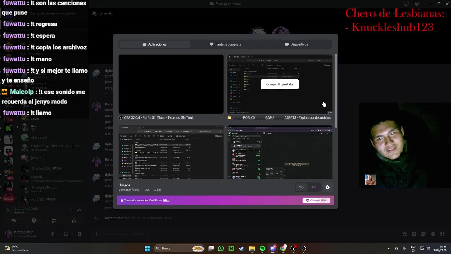Viewport: 451px width, 254px height.
Task: Set stream quality to SD
Action: [x=301, y=187]
